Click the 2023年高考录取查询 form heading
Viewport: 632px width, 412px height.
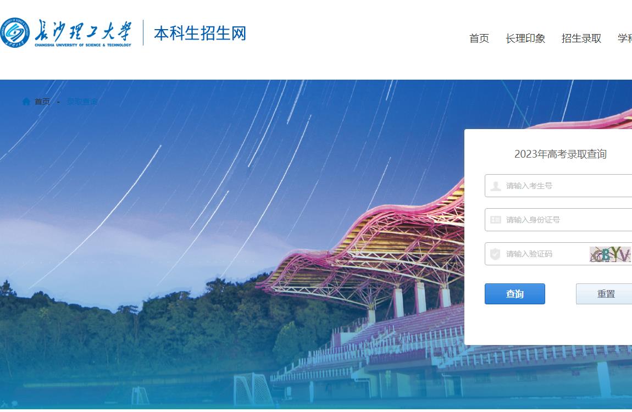pos(560,154)
